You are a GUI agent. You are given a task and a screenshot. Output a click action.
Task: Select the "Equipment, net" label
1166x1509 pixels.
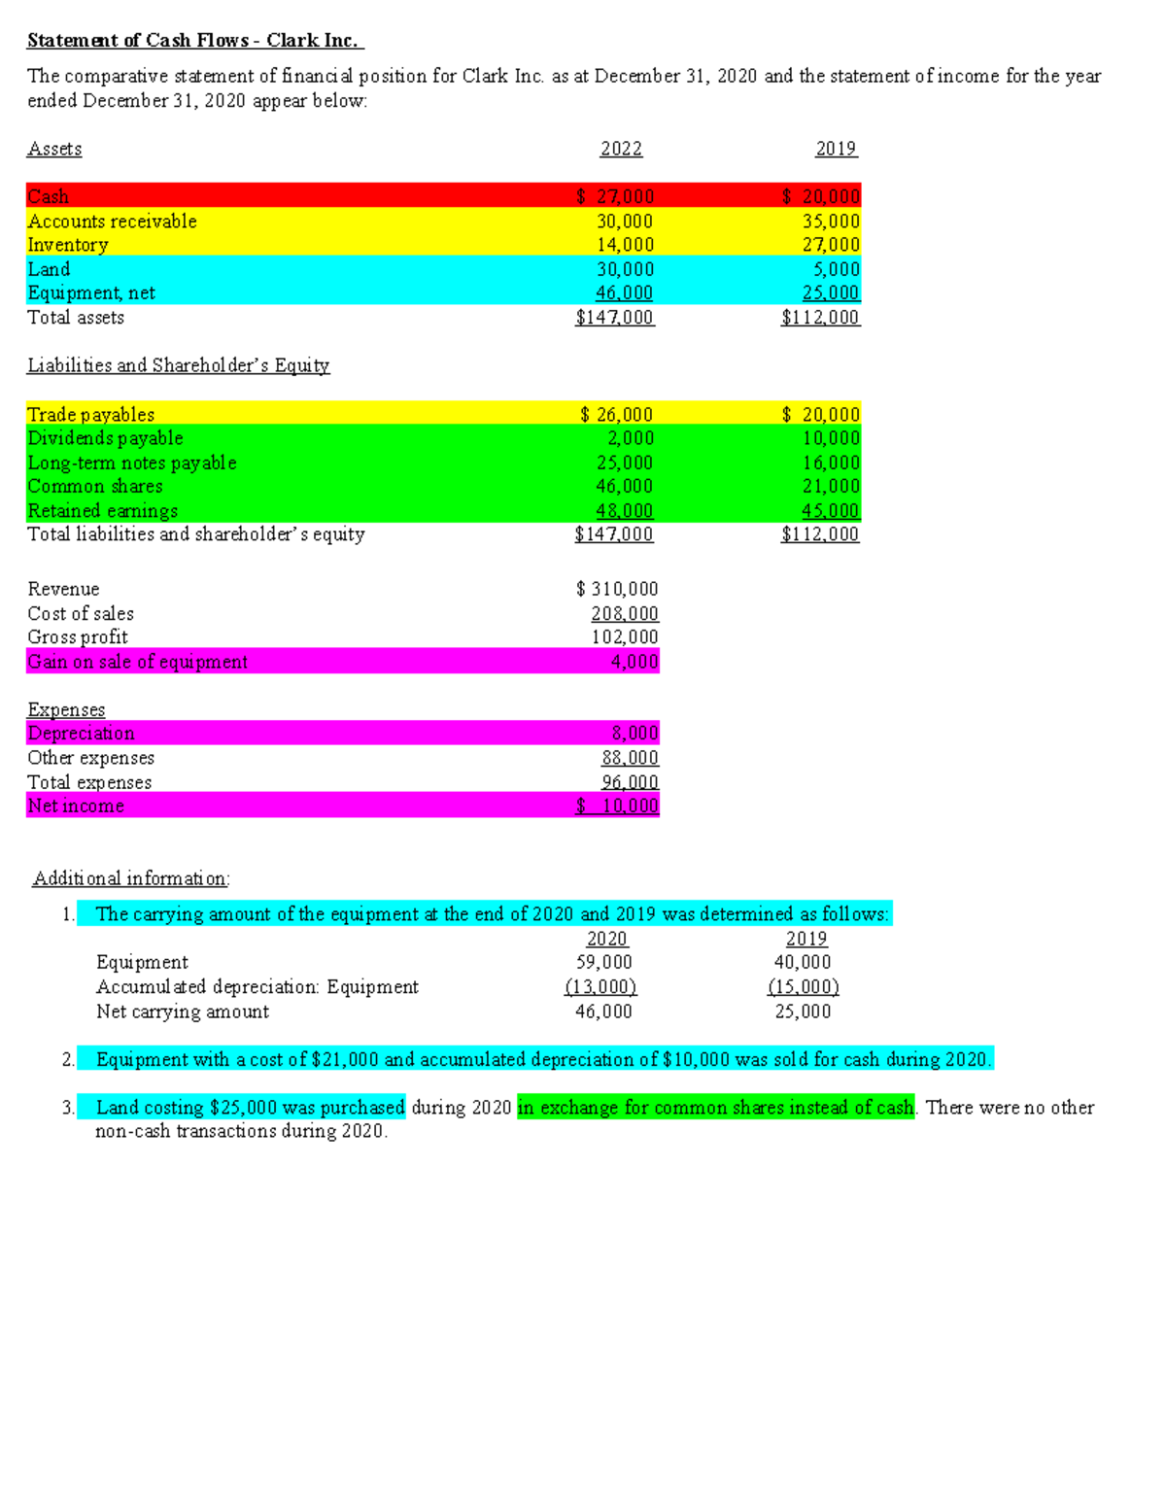[x=91, y=292]
